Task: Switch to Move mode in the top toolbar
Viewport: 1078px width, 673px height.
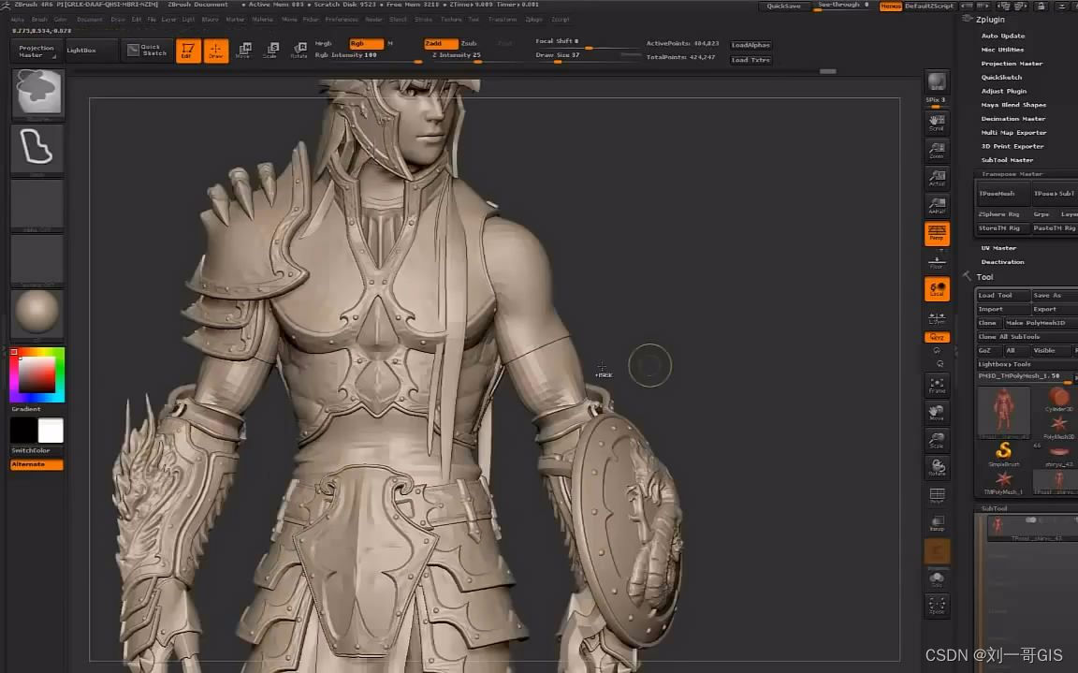Action: (x=244, y=50)
